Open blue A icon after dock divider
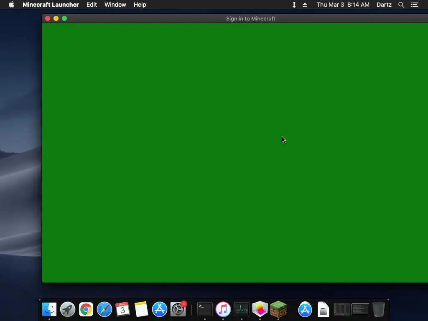 point(305,309)
